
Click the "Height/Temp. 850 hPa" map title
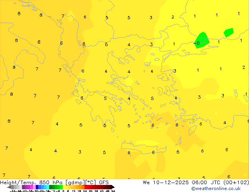(x=31, y=183)
